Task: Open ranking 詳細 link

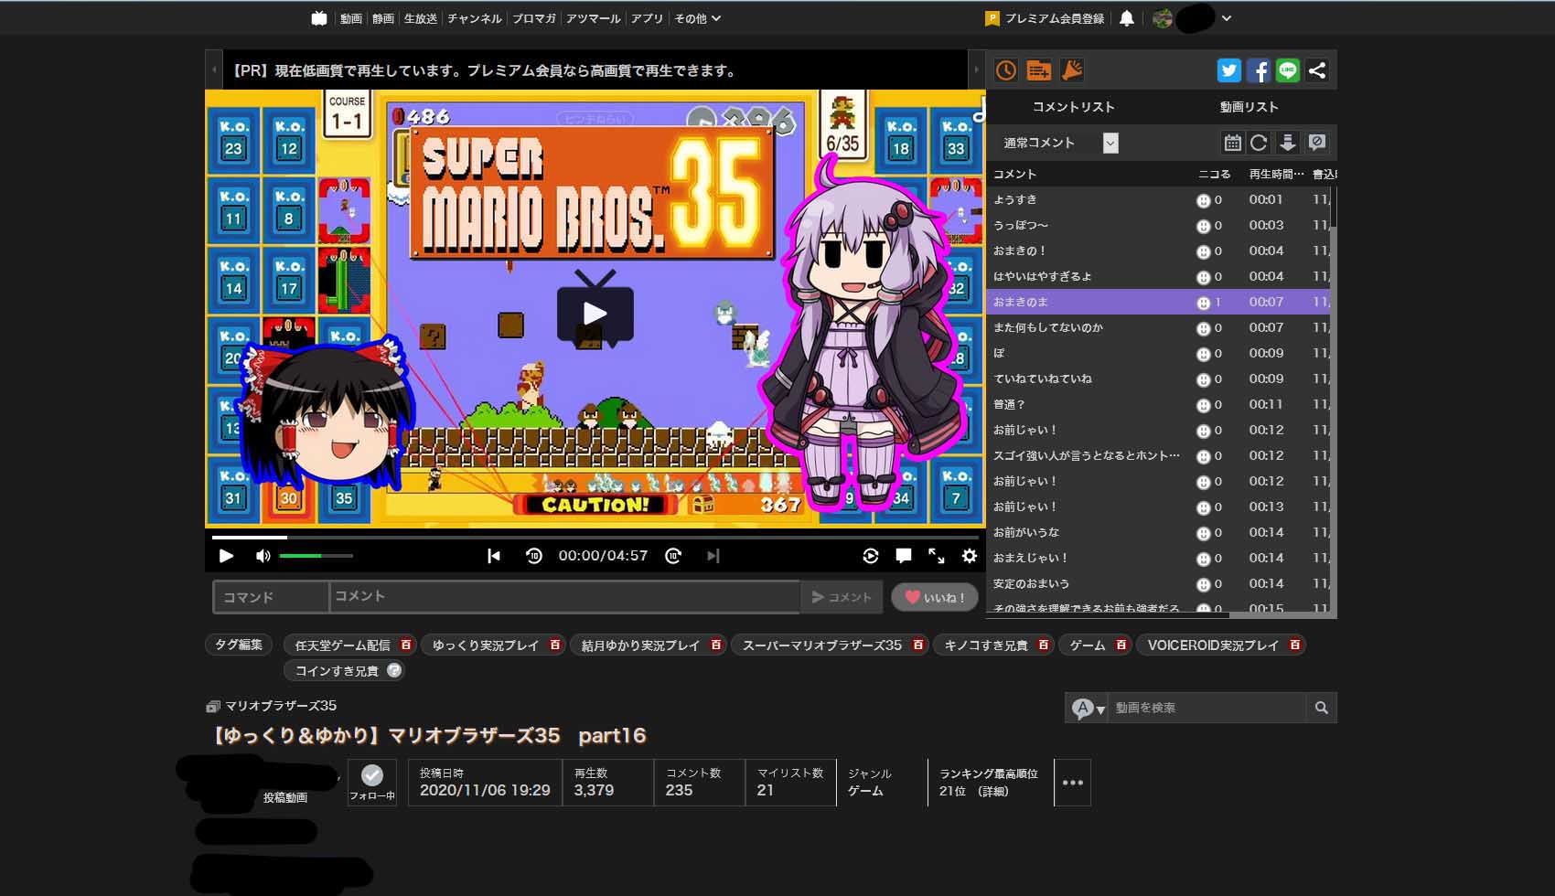Action: [993, 791]
